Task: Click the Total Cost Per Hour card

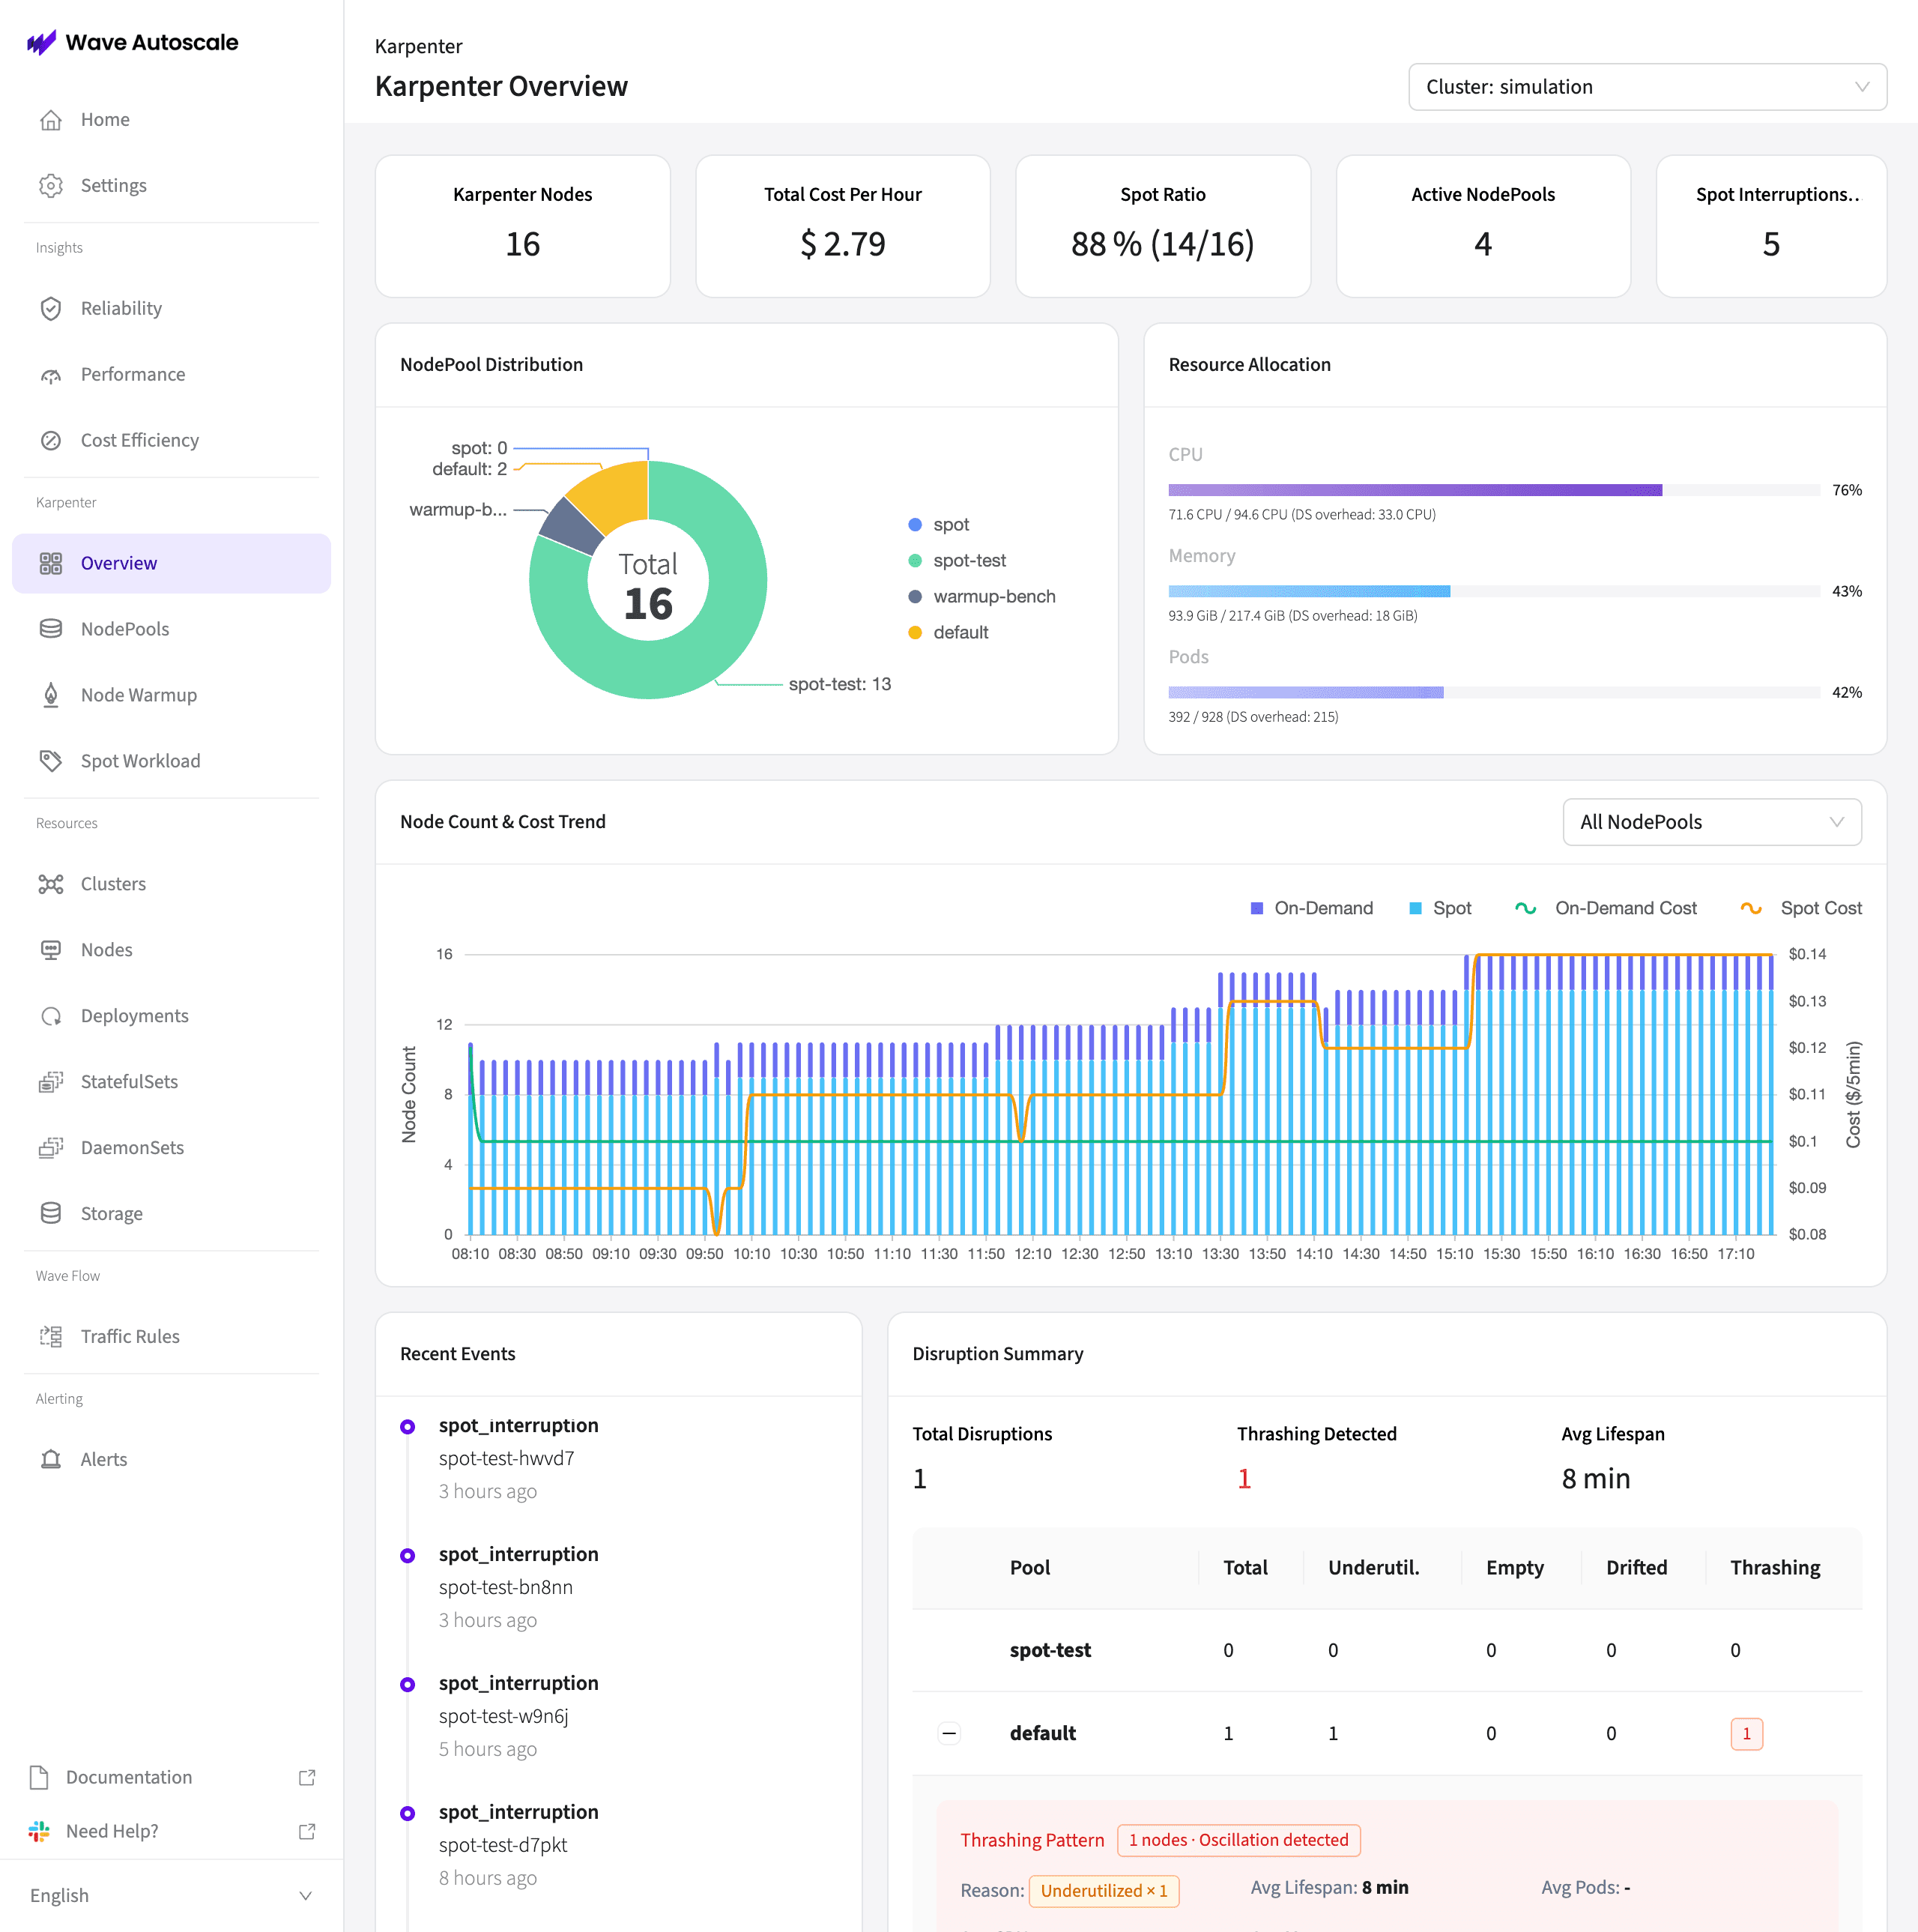Action: point(844,227)
